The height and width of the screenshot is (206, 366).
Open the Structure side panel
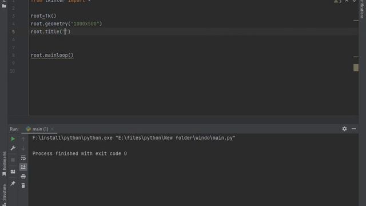(x=4, y=195)
